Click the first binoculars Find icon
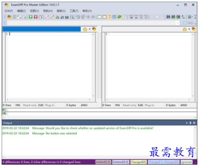The width and height of the screenshot is (199, 165). point(168,17)
